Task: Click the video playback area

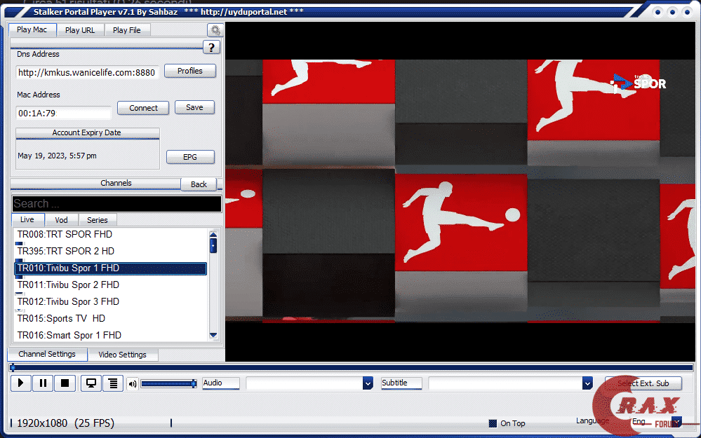Action: tap(460, 191)
